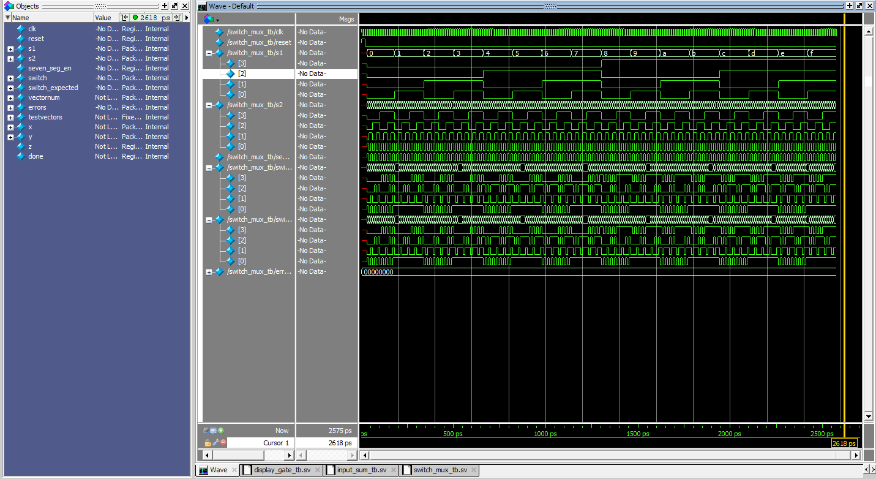The image size is (876, 479).
Task: Click the reset signal diamond in Objects
Action: [21, 39]
